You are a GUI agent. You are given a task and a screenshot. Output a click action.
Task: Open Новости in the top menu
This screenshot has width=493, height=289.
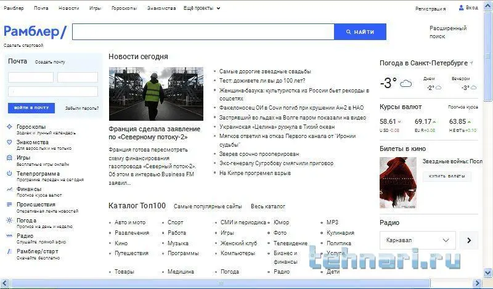[69, 8]
